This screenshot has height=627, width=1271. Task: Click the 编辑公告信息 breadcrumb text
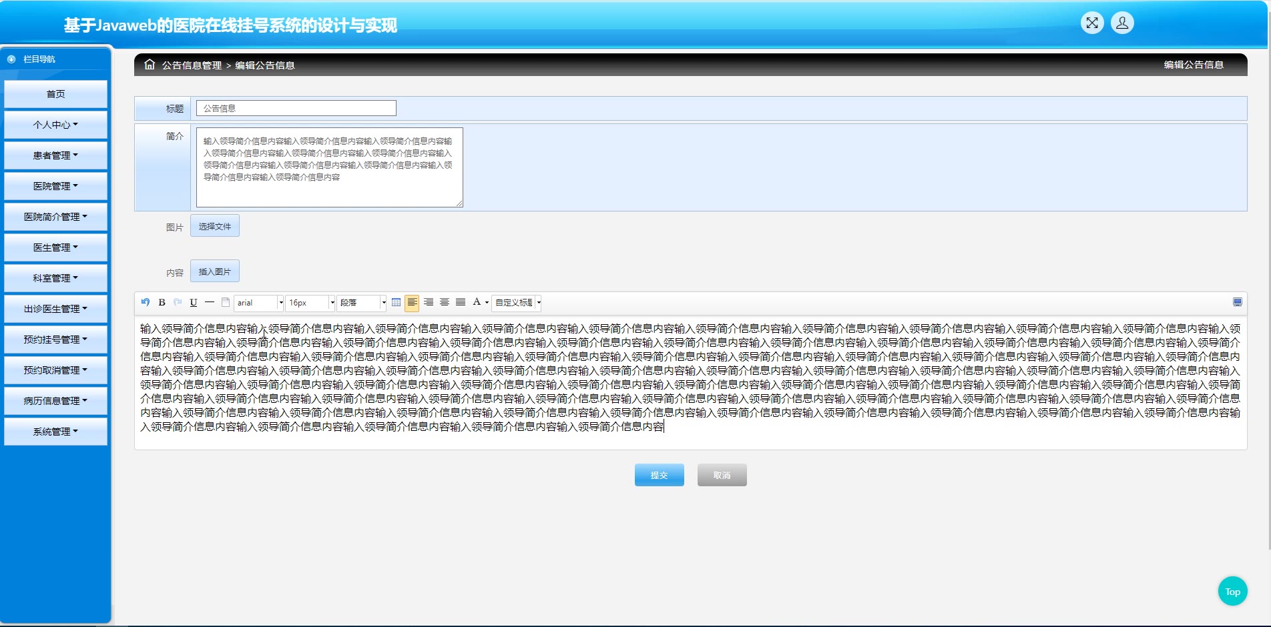265,65
